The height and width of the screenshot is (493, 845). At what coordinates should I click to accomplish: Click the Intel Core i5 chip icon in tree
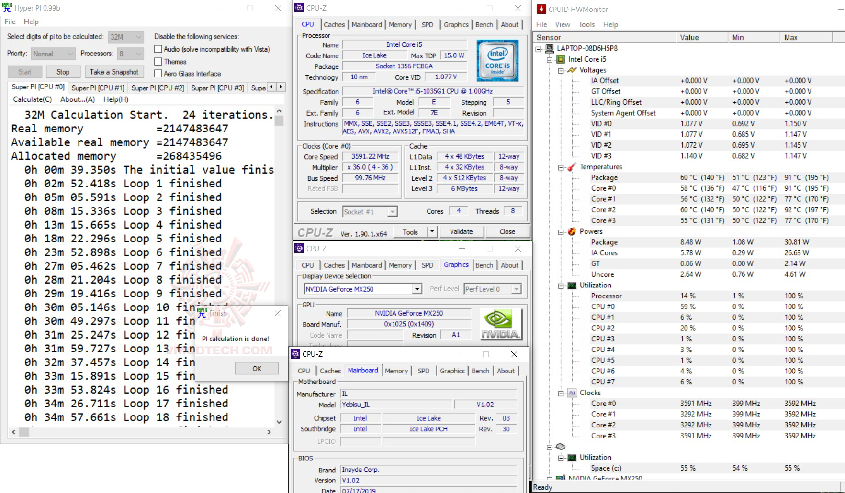(560, 59)
